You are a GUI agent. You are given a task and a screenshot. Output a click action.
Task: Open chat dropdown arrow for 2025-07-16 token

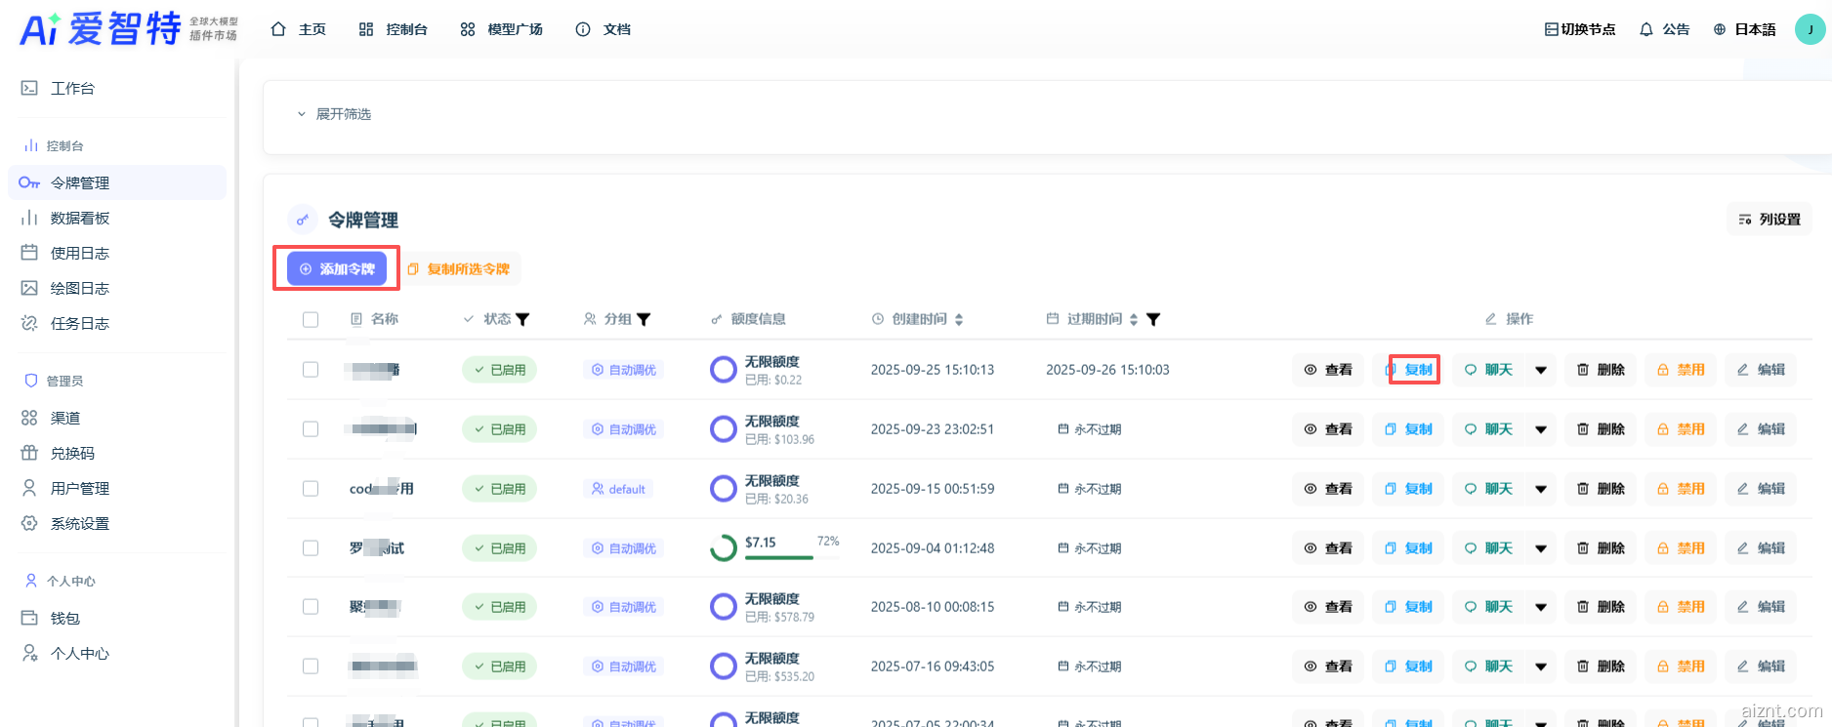click(x=1541, y=666)
